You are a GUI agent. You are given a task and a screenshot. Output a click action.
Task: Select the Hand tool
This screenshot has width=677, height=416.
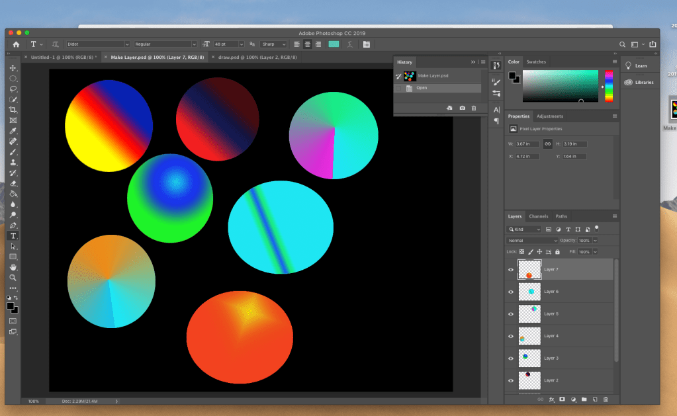coord(13,267)
